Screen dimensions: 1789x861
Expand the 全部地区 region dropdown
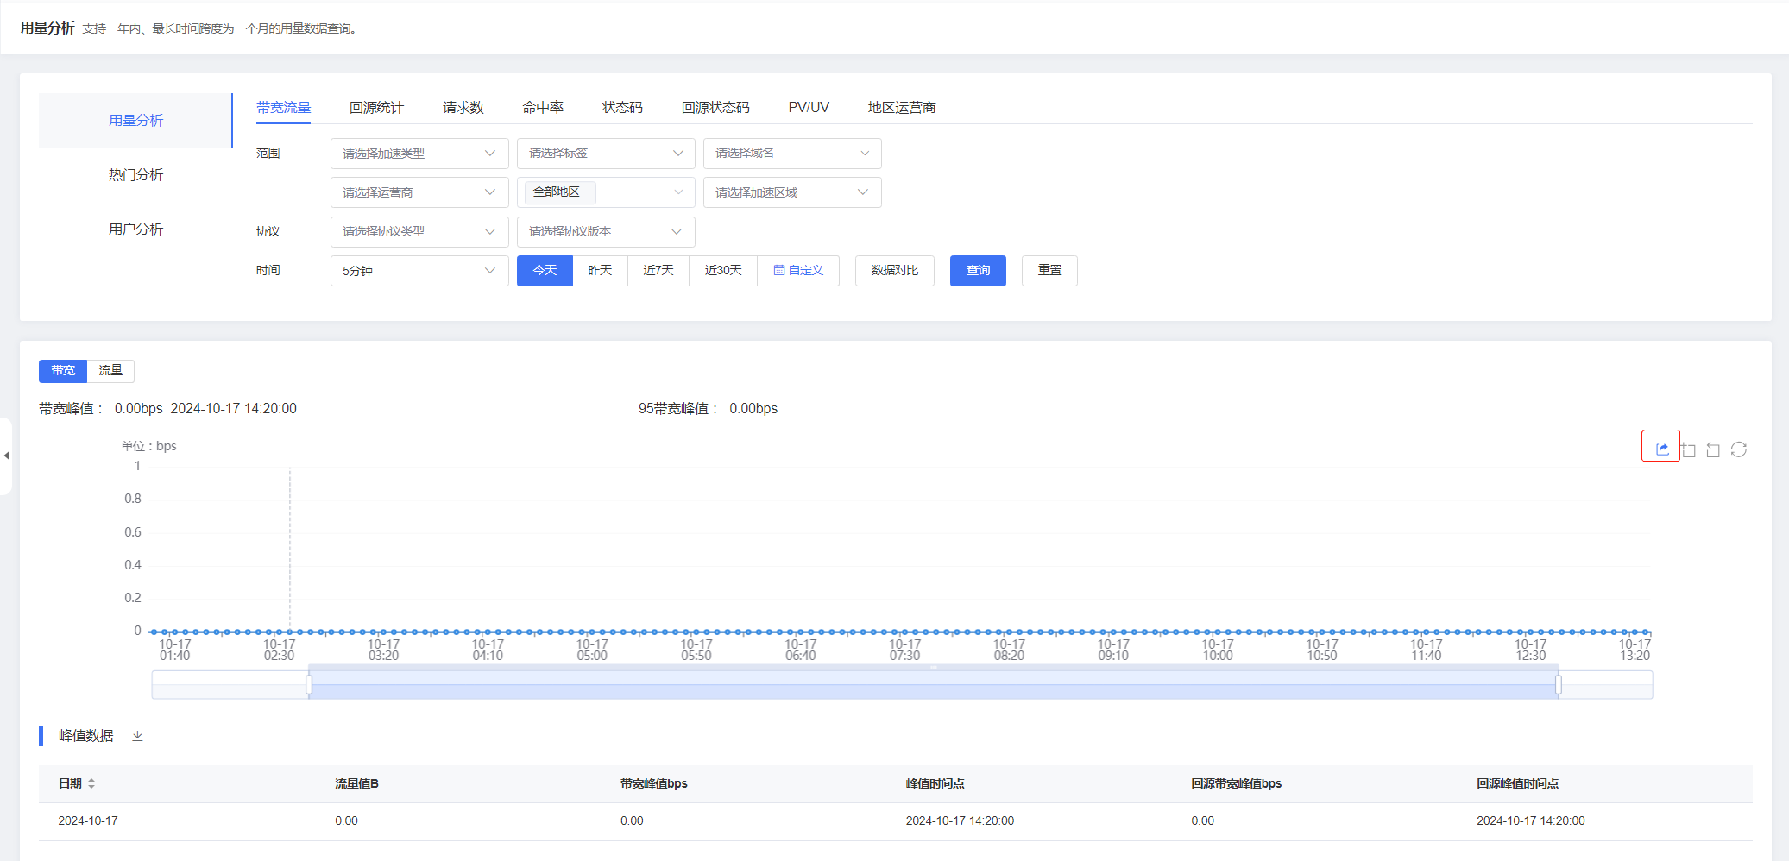[x=606, y=192]
